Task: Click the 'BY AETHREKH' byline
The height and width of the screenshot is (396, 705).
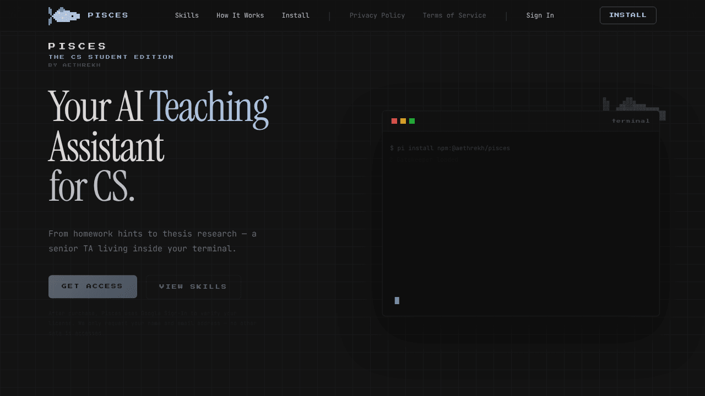Action: (x=75, y=65)
